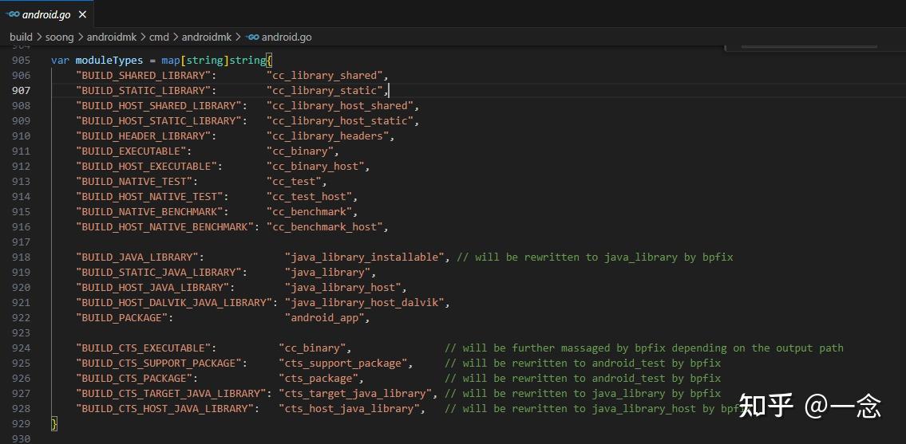Open the "build" breadcrumb folder
This screenshot has width=906, height=444.
(x=21, y=37)
